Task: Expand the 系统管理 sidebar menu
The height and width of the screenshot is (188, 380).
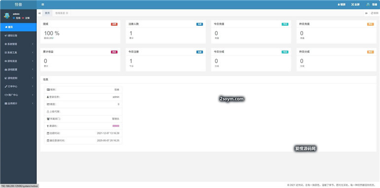Action: pos(18,44)
